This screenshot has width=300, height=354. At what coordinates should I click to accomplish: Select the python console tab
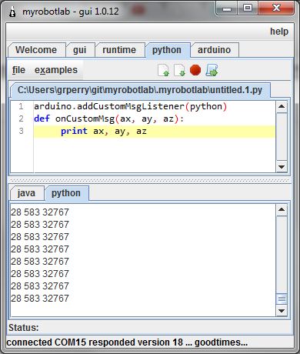pyautogui.click(x=66, y=193)
